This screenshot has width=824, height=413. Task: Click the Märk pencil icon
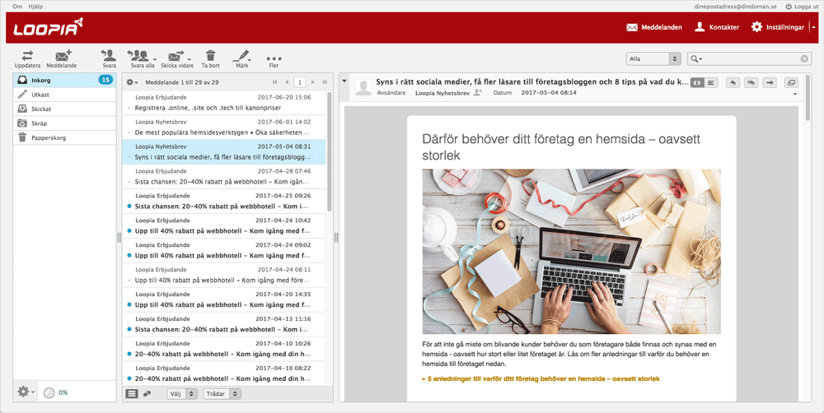tap(241, 56)
